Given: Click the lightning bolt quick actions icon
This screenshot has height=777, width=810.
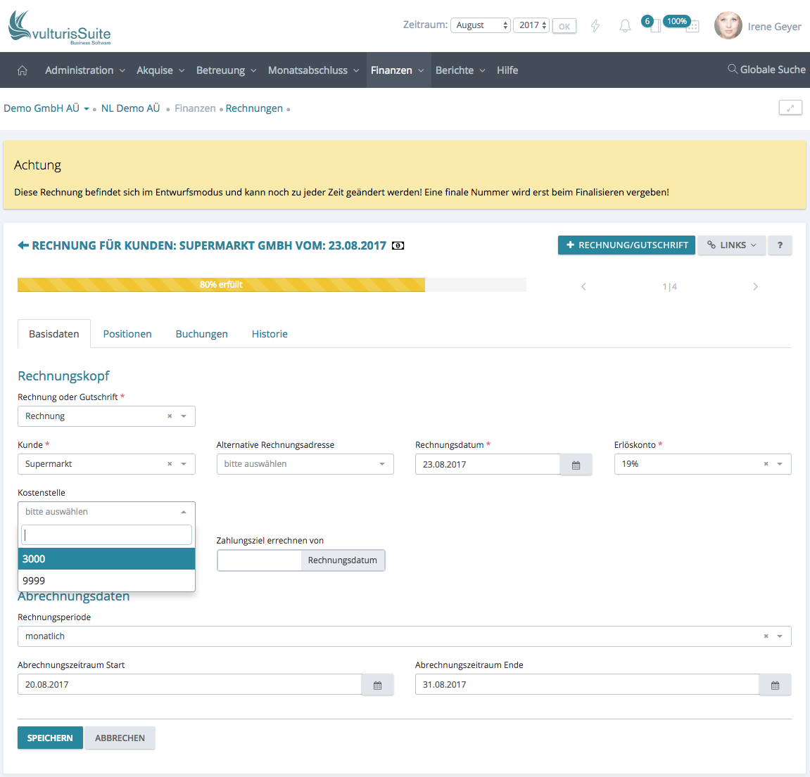Looking at the screenshot, I should (x=595, y=26).
